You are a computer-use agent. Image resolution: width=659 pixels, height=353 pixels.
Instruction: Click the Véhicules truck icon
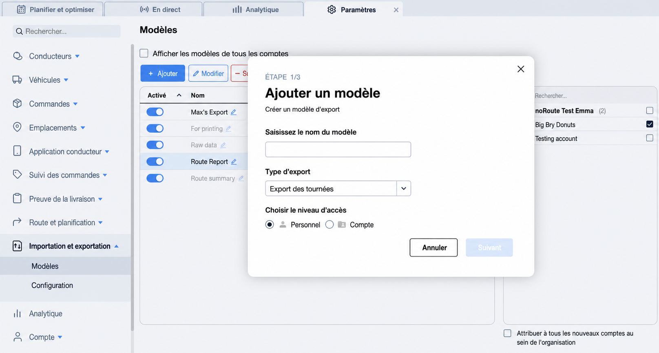click(17, 79)
